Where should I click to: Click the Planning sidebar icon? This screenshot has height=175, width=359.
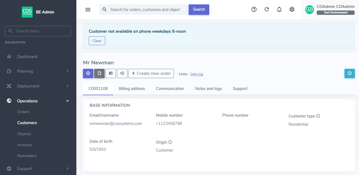(9, 71)
